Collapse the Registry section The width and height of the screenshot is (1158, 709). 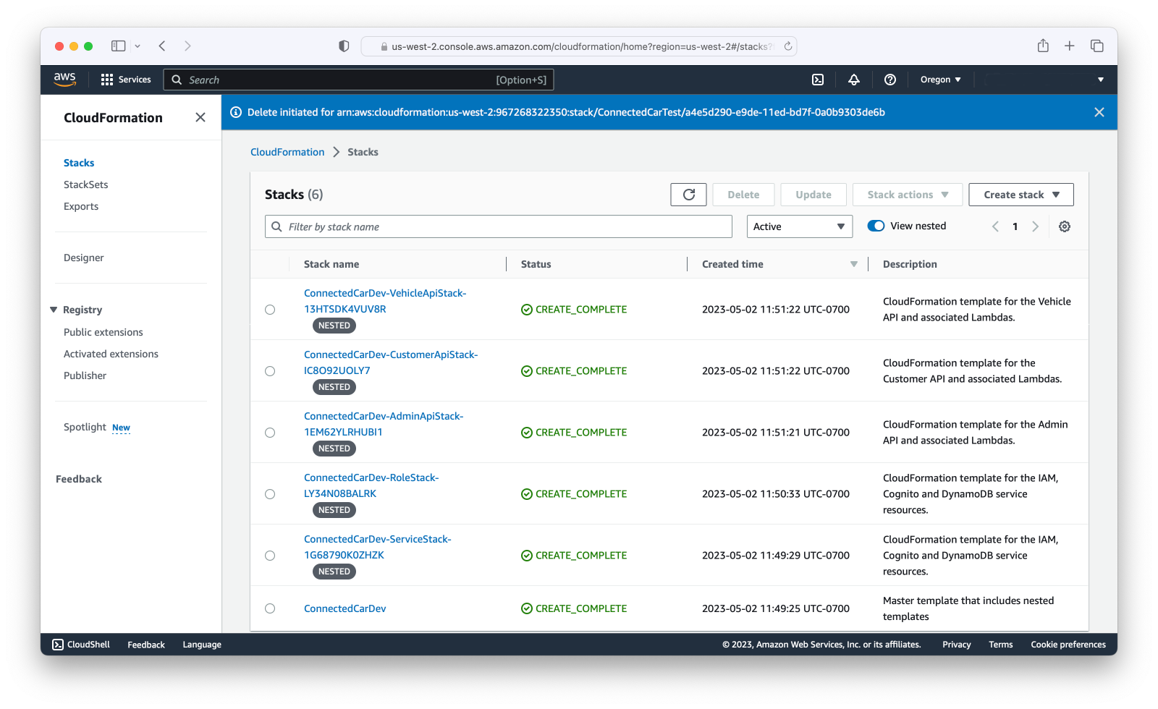54,310
